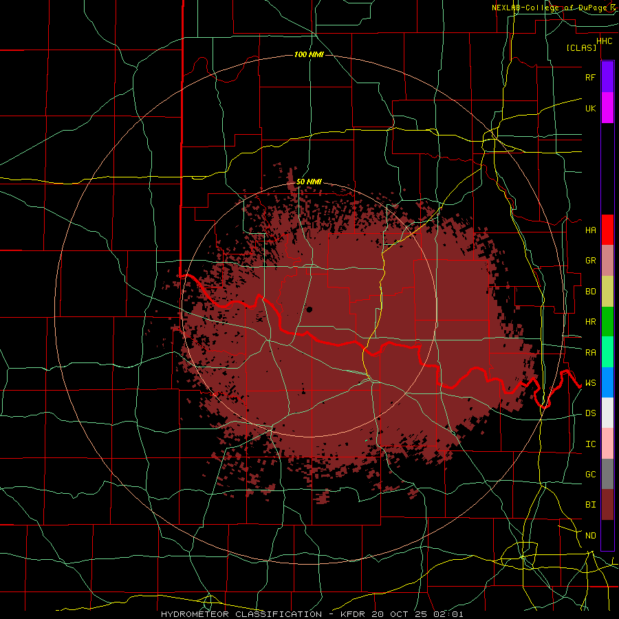Click the "WS" legend label
This screenshot has width=619, height=619.
coord(590,383)
